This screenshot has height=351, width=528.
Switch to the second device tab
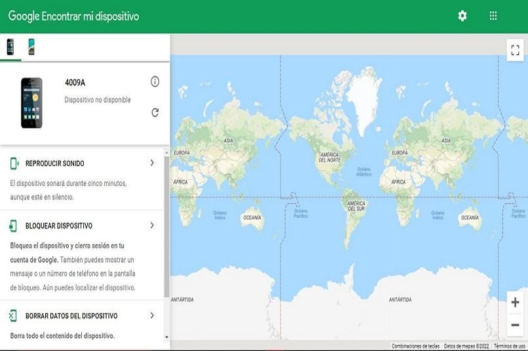pos(31,47)
